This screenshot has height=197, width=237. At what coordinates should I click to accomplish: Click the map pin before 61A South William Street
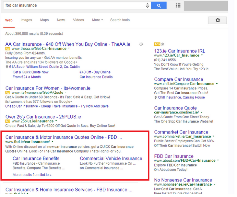pyautogui.click(x=7, y=67)
